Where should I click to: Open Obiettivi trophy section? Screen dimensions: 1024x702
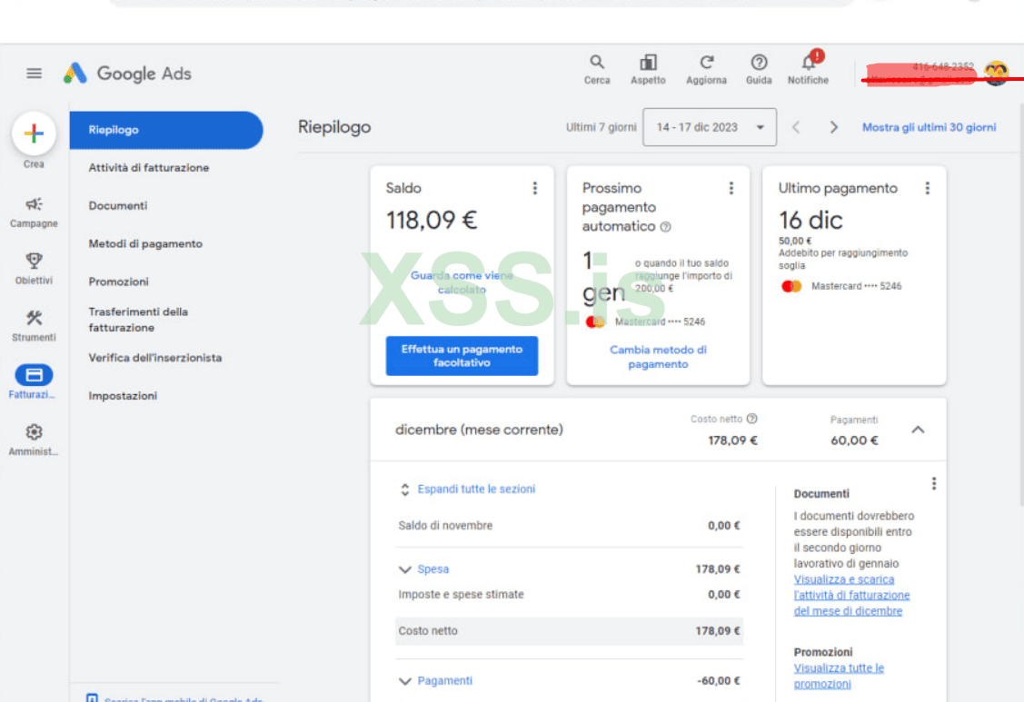[x=34, y=269]
